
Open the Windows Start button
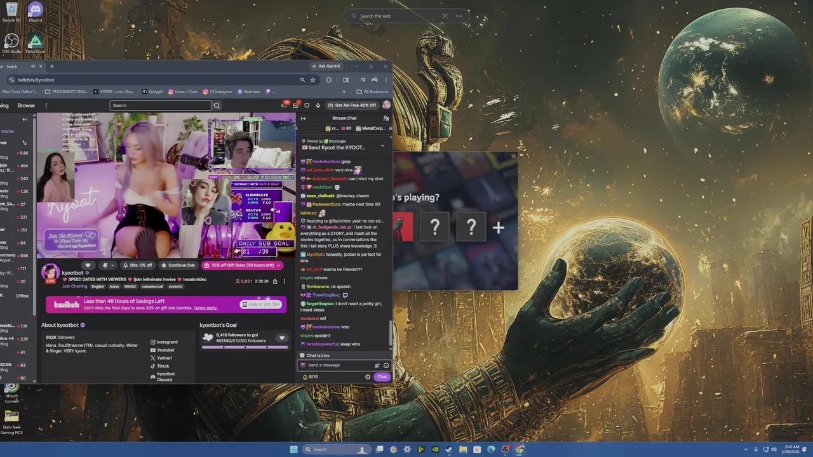pyautogui.click(x=293, y=449)
